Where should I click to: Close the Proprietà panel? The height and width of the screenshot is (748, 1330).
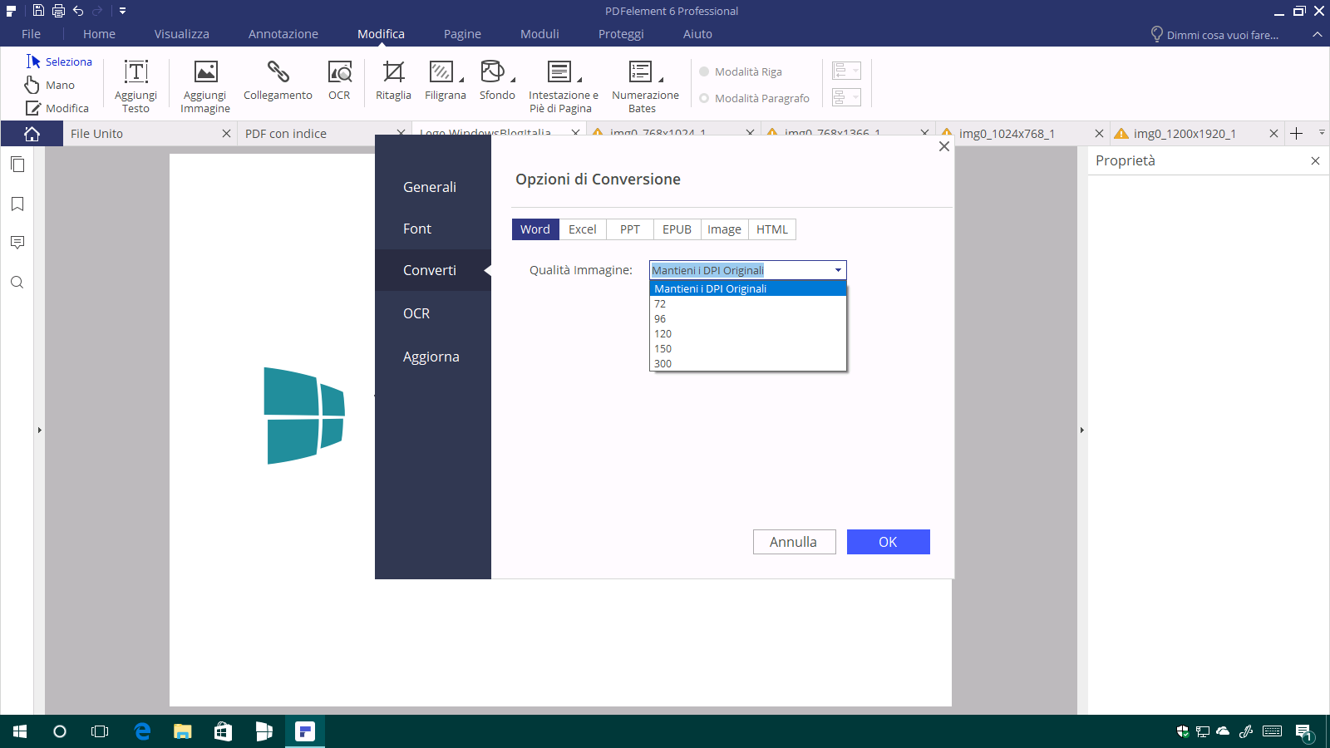click(1315, 160)
